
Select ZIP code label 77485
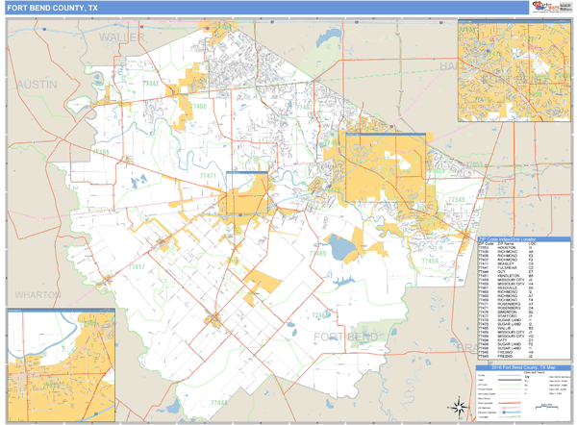tap(100, 152)
